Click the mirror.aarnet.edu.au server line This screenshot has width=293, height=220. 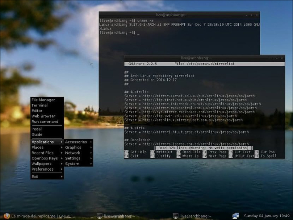(x=189, y=96)
